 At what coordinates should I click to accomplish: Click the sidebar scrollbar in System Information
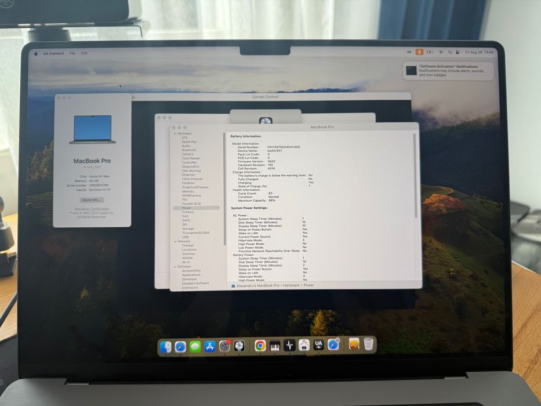point(224,189)
